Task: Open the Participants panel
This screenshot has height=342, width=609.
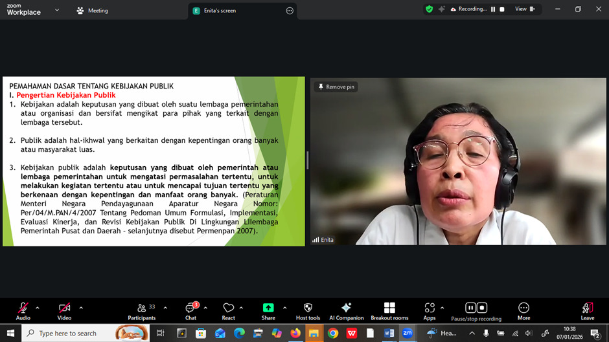Action: click(x=142, y=310)
